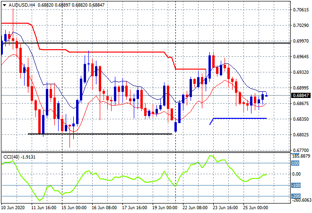
Task: Select the thick blue horizontal line near 0.68350
Action: (240, 118)
